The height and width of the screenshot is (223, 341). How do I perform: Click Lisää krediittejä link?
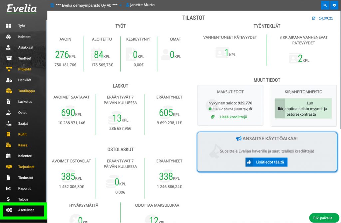(x=233, y=117)
